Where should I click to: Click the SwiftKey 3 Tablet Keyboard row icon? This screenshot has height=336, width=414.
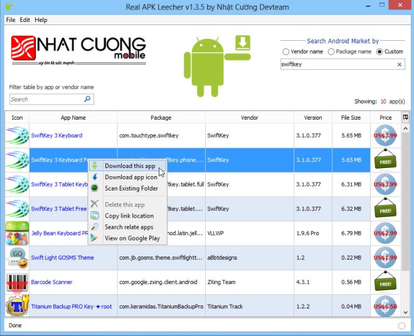click(17, 184)
